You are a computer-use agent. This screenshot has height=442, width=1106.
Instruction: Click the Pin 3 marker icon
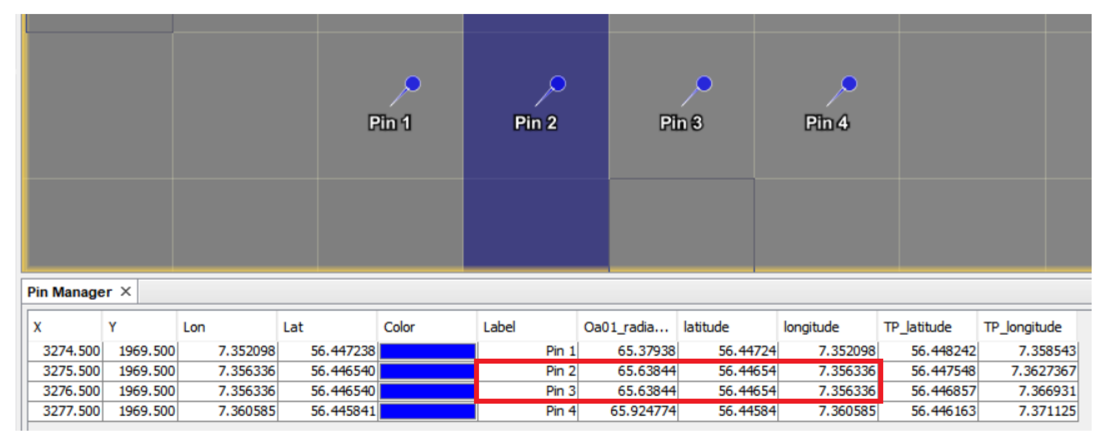[703, 85]
